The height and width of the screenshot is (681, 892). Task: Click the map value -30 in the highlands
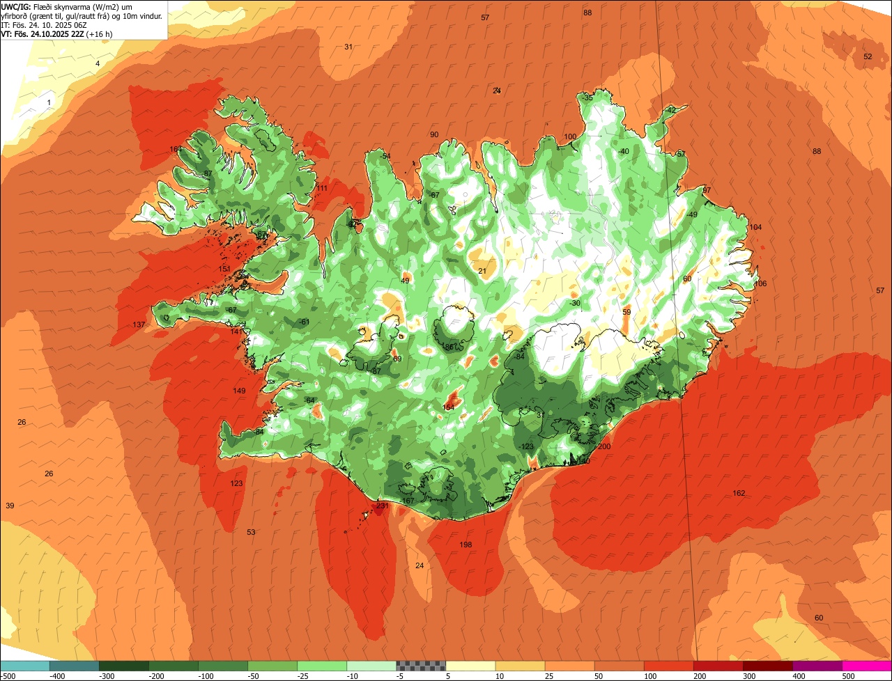click(x=574, y=304)
